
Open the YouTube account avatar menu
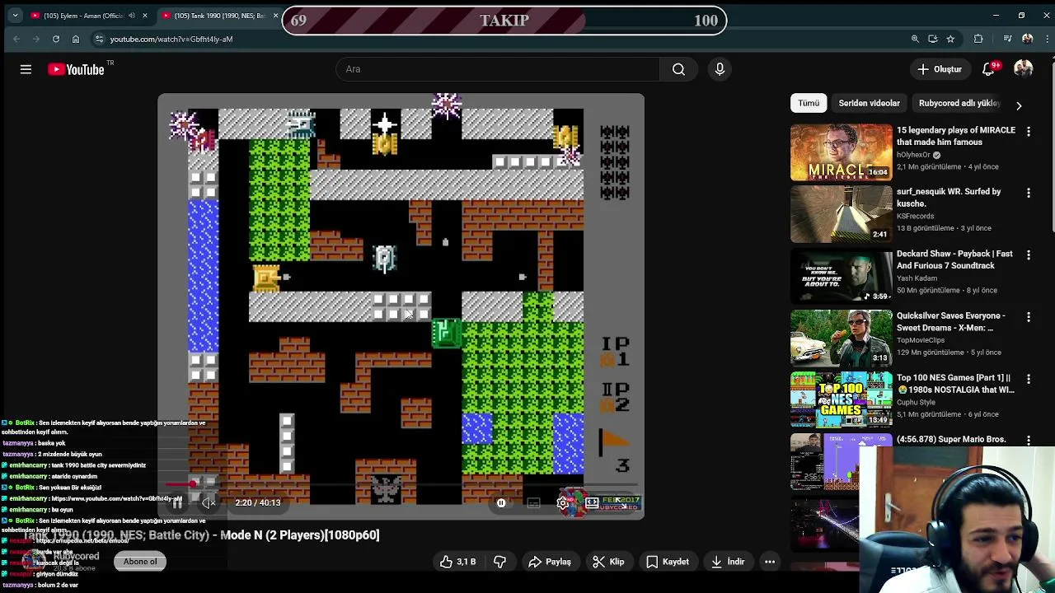1024,69
